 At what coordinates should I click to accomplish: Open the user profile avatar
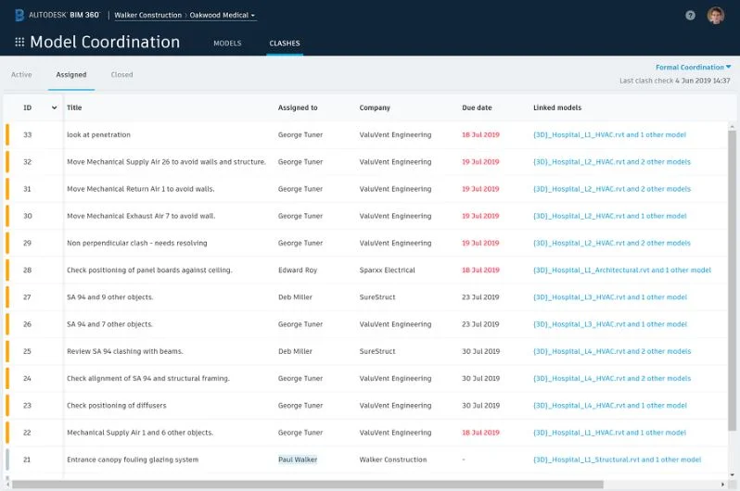[x=716, y=16]
